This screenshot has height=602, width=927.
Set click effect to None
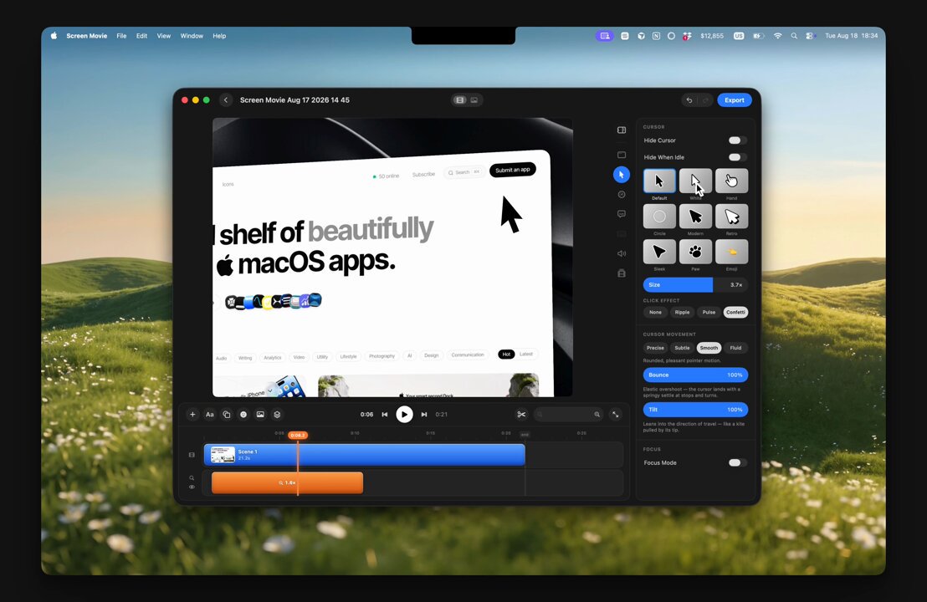[655, 313]
